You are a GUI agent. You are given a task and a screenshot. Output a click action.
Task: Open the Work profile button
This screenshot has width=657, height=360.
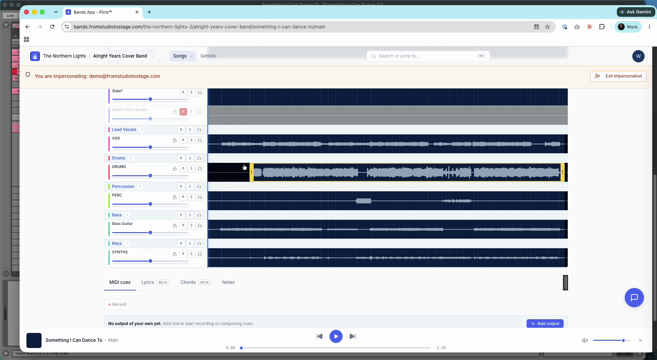pyautogui.click(x=628, y=27)
